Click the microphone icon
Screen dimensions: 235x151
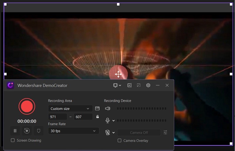108,120
